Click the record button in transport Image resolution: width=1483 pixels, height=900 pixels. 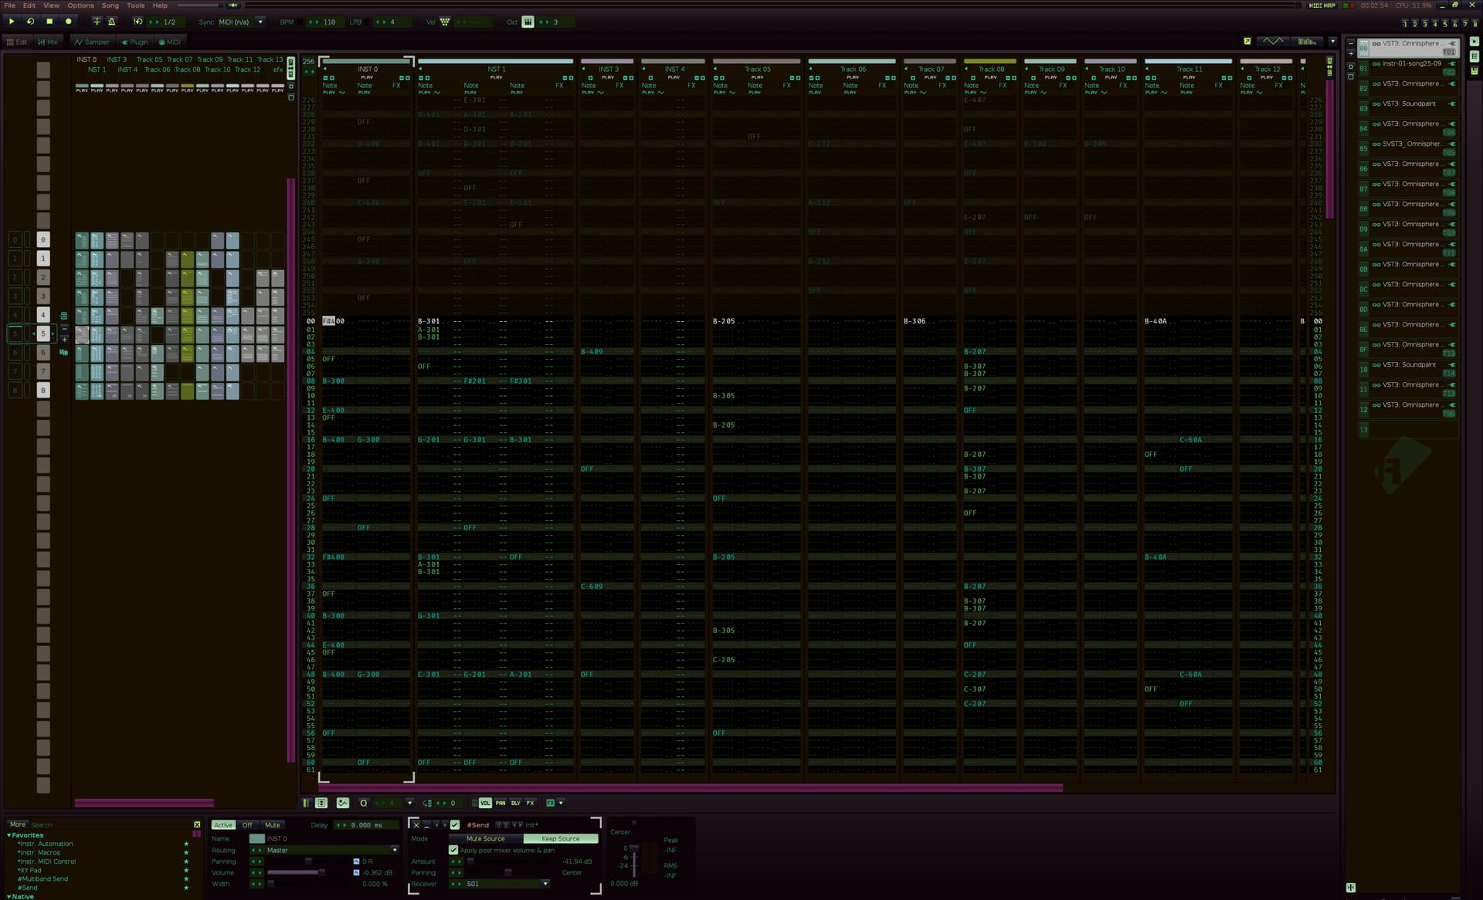click(x=68, y=22)
